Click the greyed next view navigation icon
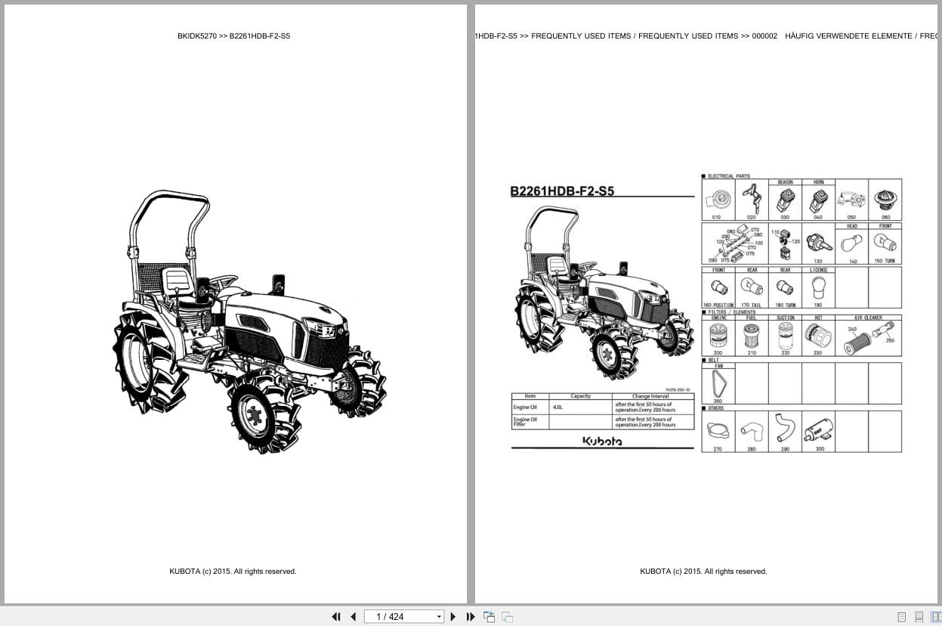The width and height of the screenshot is (942, 626). (x=507, y=617)
